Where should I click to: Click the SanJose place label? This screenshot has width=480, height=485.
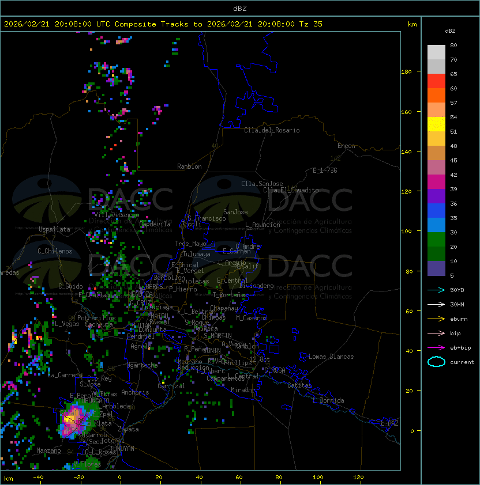pyautogui.click(x=235, y=212)
